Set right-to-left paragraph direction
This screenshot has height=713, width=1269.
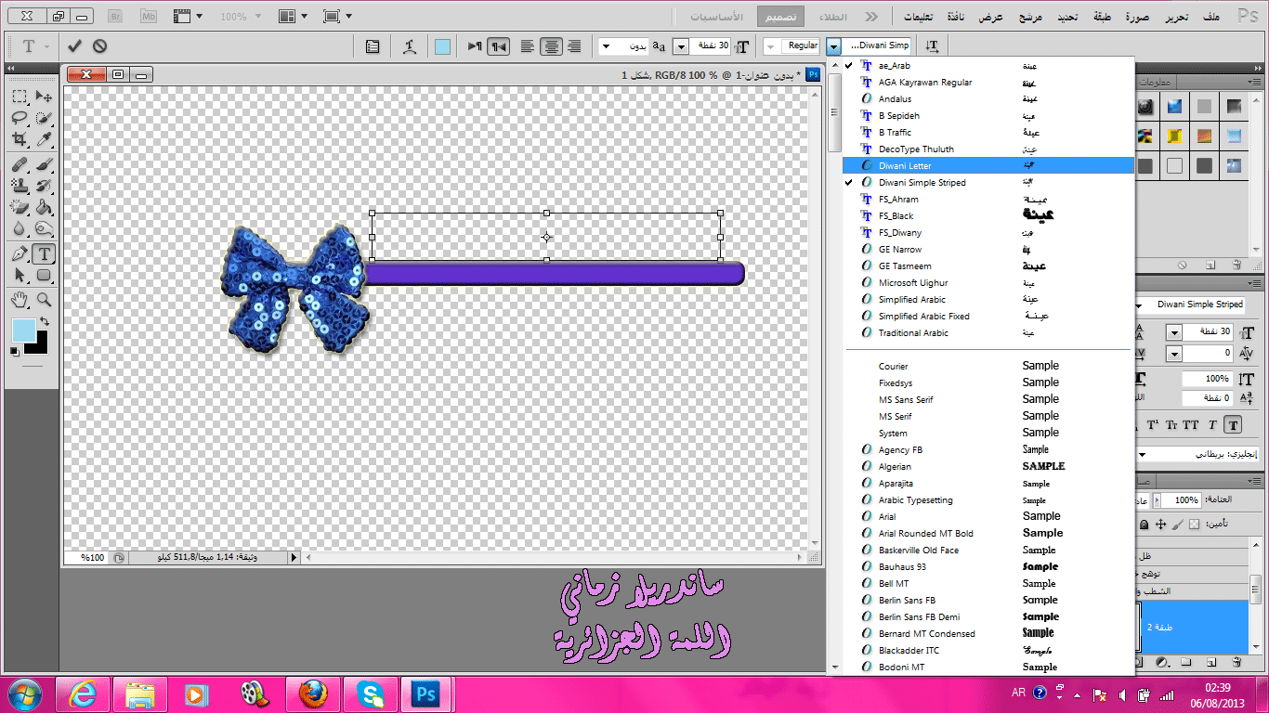(x=499, y=46)
